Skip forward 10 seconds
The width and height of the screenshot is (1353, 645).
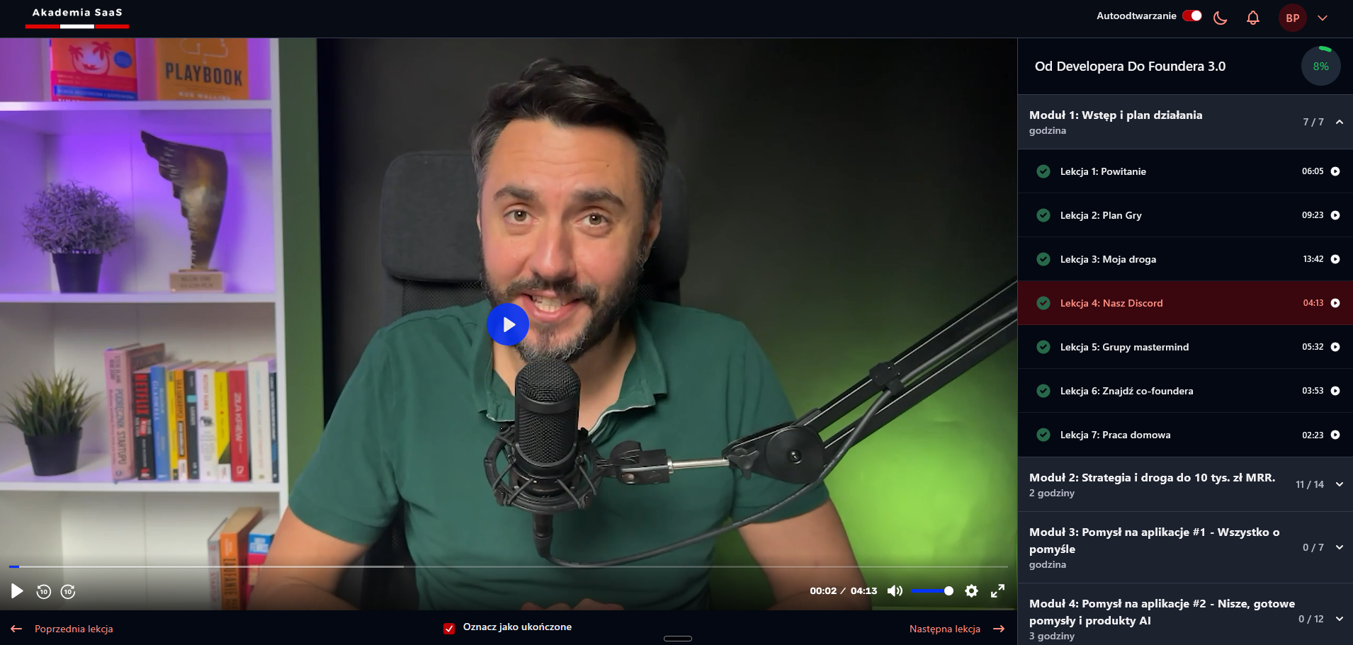pos(68,591)
